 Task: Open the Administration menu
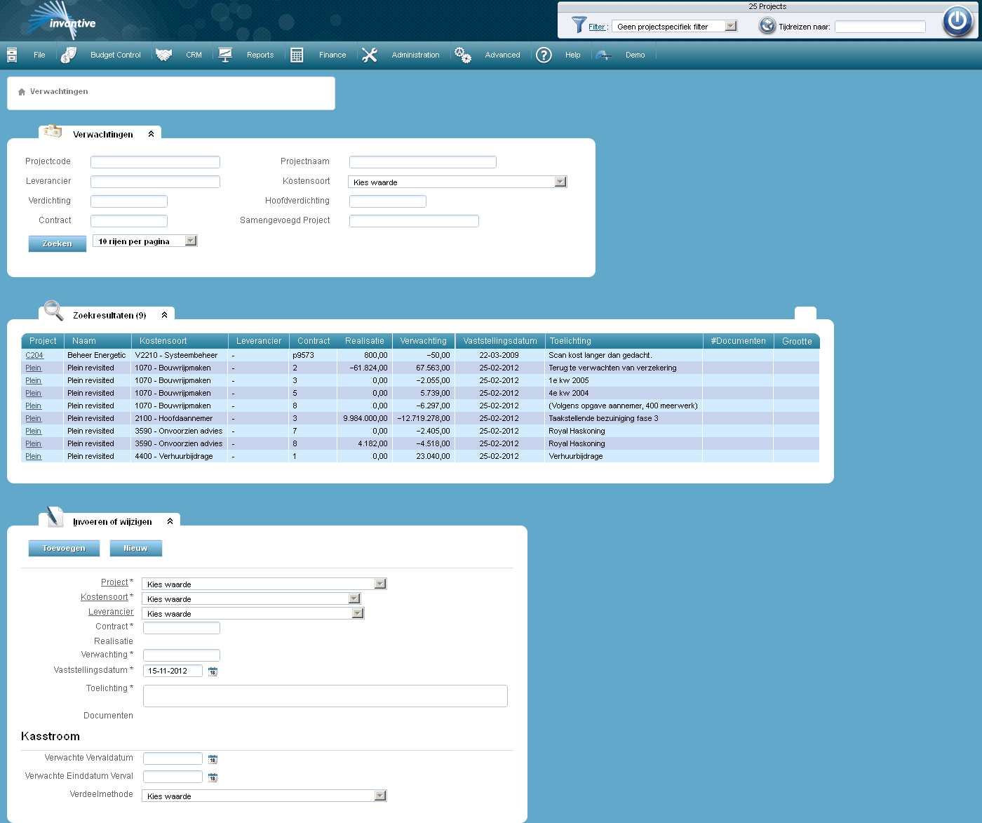[x=415, y=55]
